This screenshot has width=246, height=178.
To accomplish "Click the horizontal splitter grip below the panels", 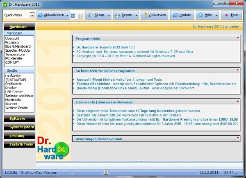I will tap(139, 162).
